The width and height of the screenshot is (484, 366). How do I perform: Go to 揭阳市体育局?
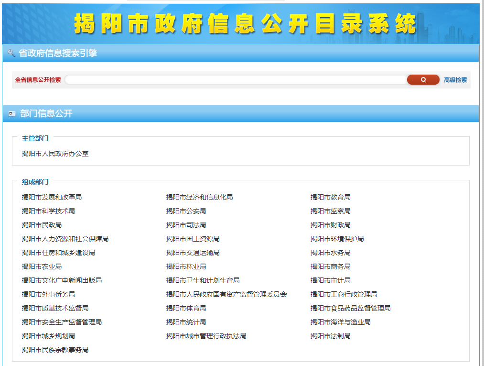point(186,309)
